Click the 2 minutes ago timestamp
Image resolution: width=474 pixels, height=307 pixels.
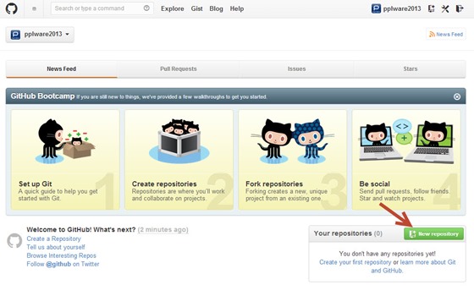coord(163,230)
